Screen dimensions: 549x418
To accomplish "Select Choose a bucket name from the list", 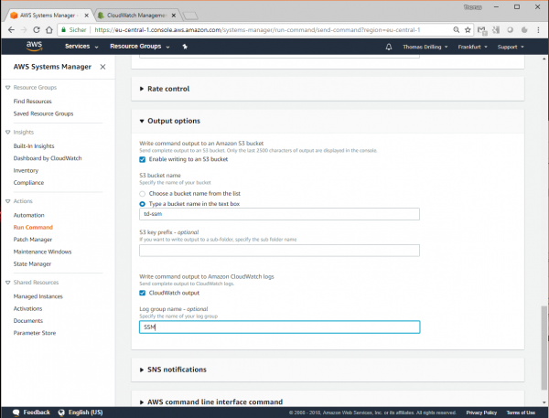I will tap(142, 194).
